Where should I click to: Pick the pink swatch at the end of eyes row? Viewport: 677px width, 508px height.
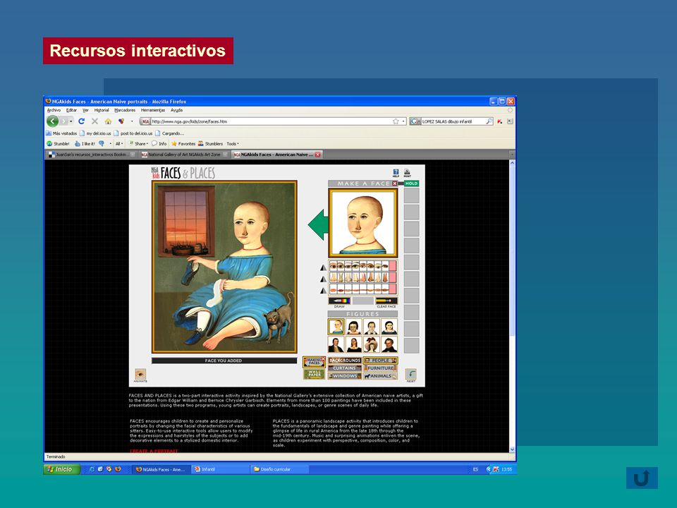click(x=393, y=266)
